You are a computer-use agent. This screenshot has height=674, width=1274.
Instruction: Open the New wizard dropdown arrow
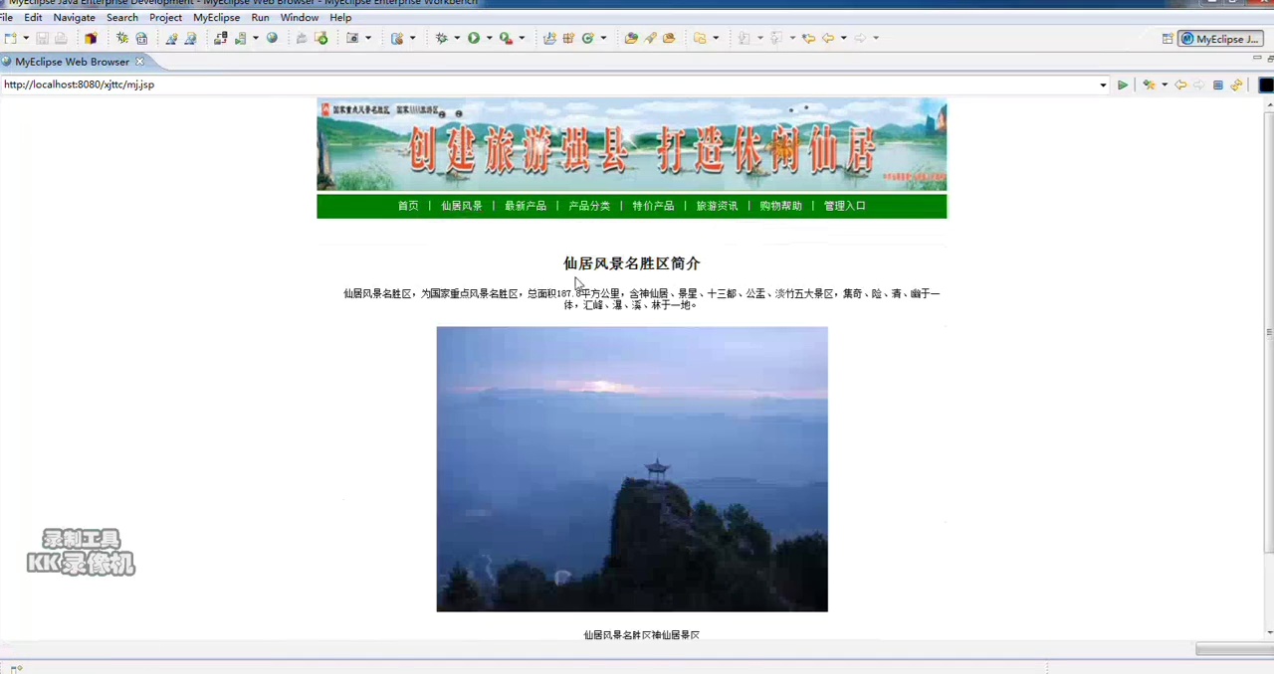pos(24,39)
